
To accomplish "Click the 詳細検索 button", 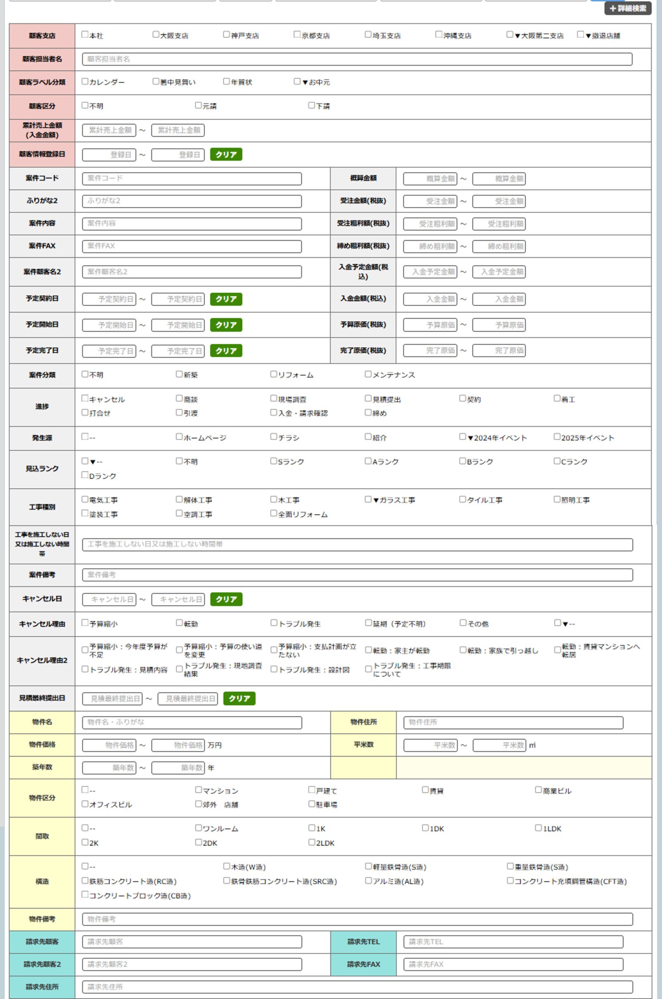I will (x=628, y=9).
